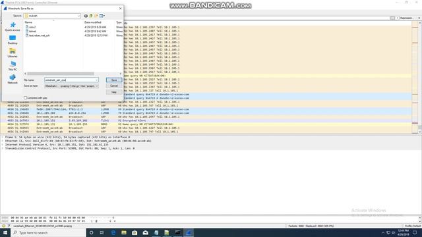Open File Explorer from the taskbar
The image size is (422, 237).
click(124, 232)
